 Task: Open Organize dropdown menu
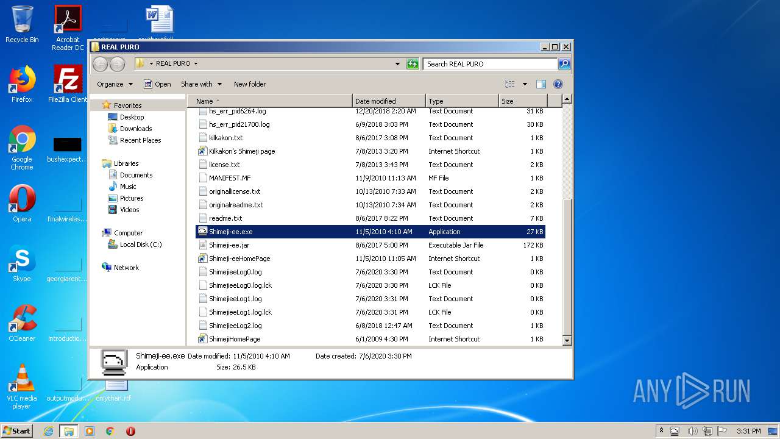115,84
